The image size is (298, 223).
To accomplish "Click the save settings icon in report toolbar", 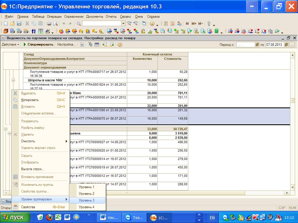I will coord(112,44).
